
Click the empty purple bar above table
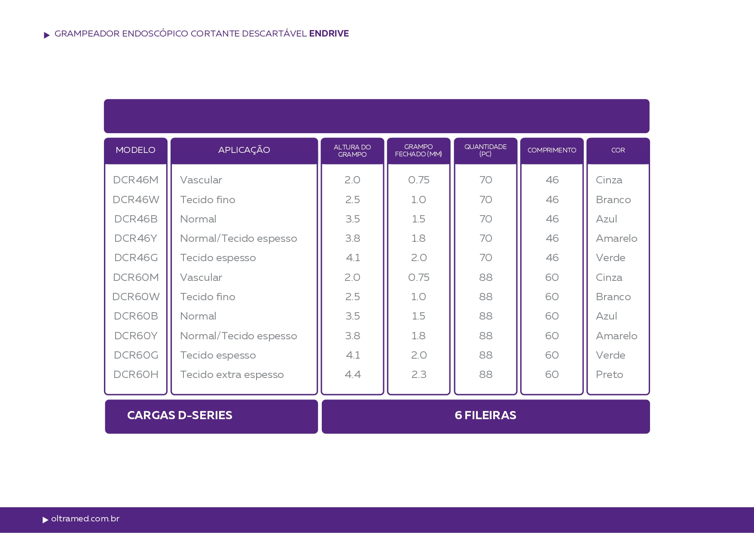point(376,116)
